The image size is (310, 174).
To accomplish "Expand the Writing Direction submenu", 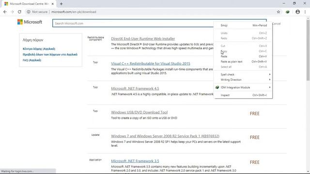I will [x=243, y=80].
